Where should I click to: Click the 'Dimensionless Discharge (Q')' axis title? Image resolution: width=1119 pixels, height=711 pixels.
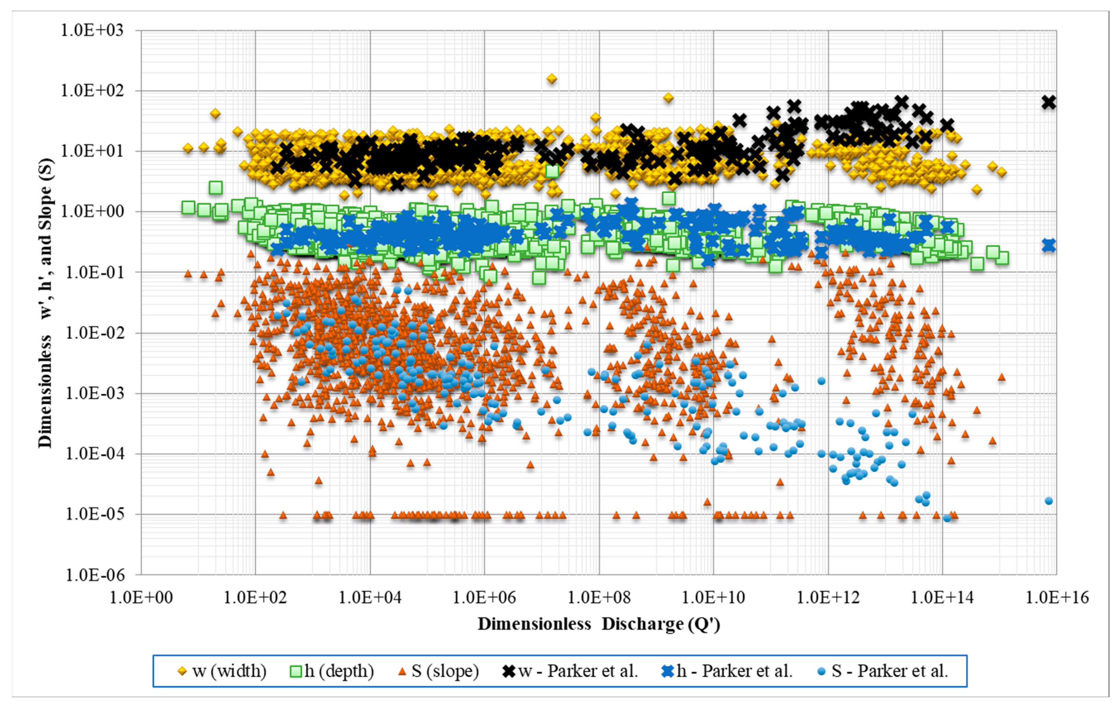pyautogui.click(x=599, y=624)
